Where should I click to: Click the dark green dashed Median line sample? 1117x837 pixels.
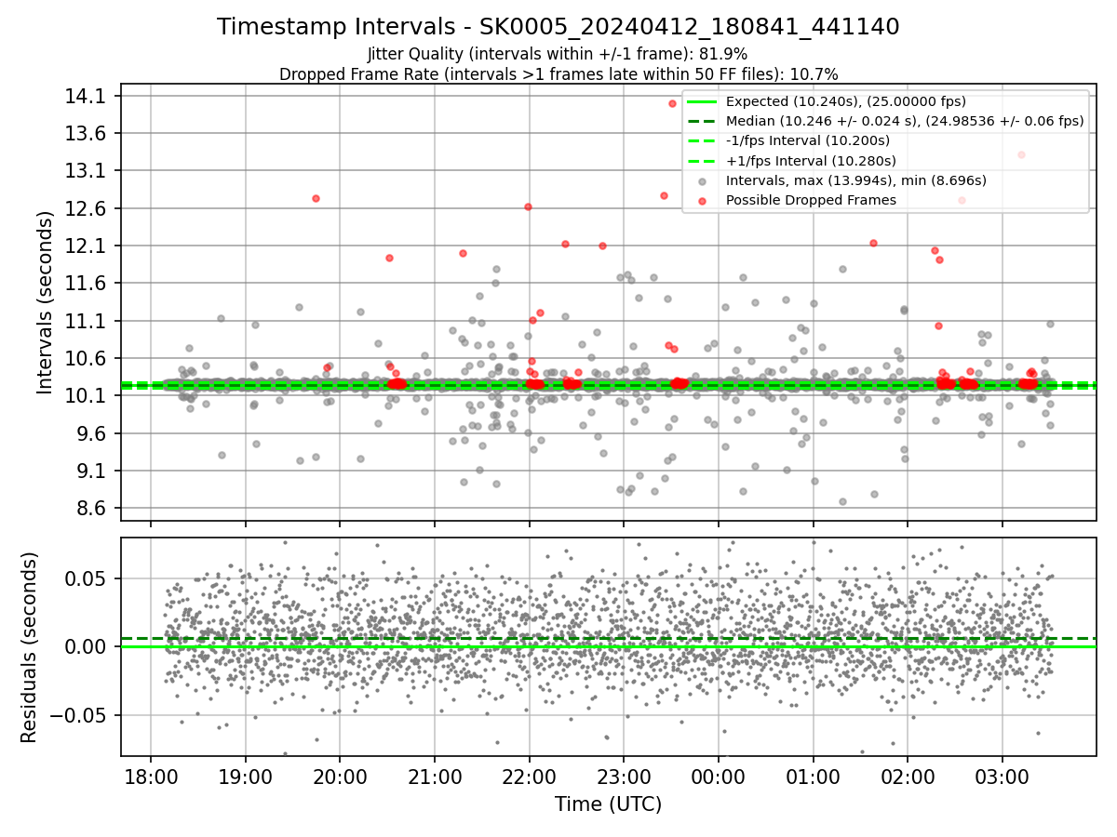702,122
